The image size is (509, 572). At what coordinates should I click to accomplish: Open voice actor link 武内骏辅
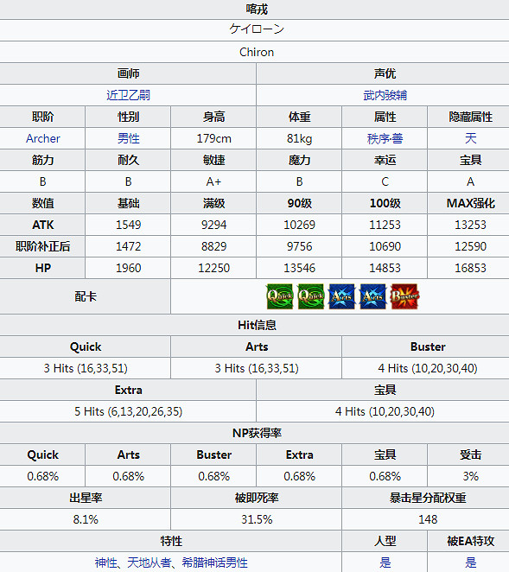tap(385, 95)
